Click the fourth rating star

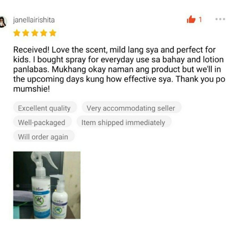coord(44,33)
